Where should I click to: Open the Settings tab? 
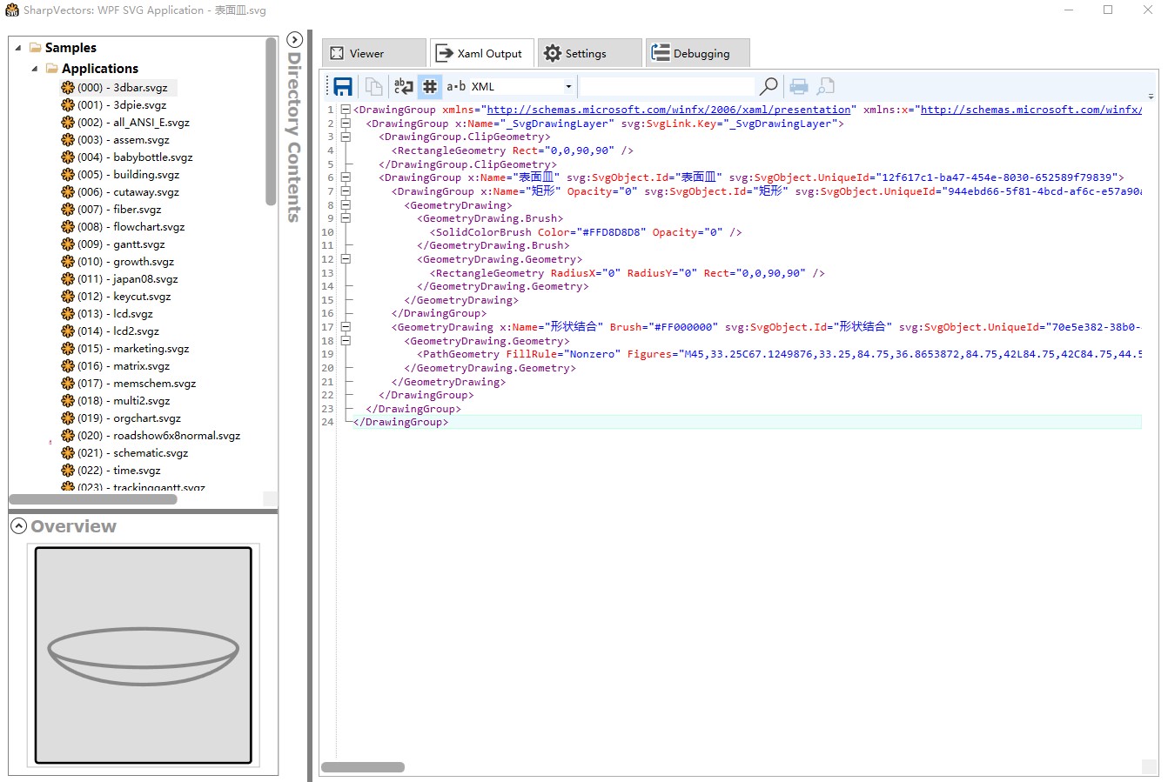(x=589, y=52)
